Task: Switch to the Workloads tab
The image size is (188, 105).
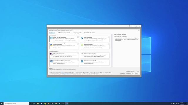Action: (x=52, y=33)
